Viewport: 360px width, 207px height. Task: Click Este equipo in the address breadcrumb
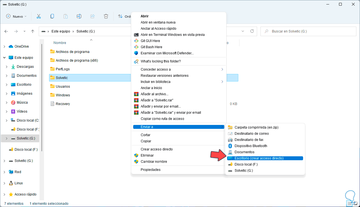(x=60, y=31)
